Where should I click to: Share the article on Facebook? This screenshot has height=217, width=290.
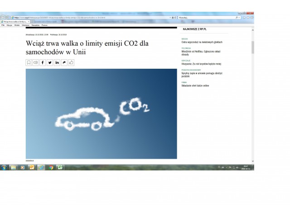click(43, 63)
